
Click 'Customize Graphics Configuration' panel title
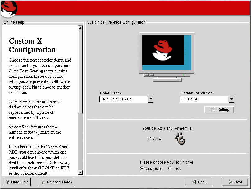pos(116,22)
